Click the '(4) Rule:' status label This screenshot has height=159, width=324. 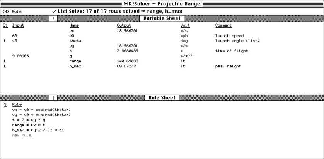tap(12, 12)
